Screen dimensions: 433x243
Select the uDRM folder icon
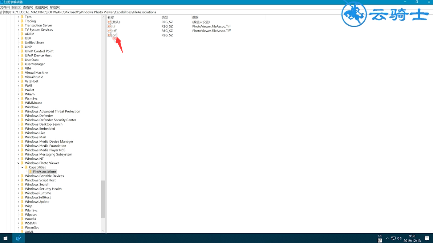point(23,34)
